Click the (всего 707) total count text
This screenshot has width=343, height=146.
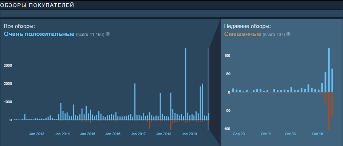point(274,35)
